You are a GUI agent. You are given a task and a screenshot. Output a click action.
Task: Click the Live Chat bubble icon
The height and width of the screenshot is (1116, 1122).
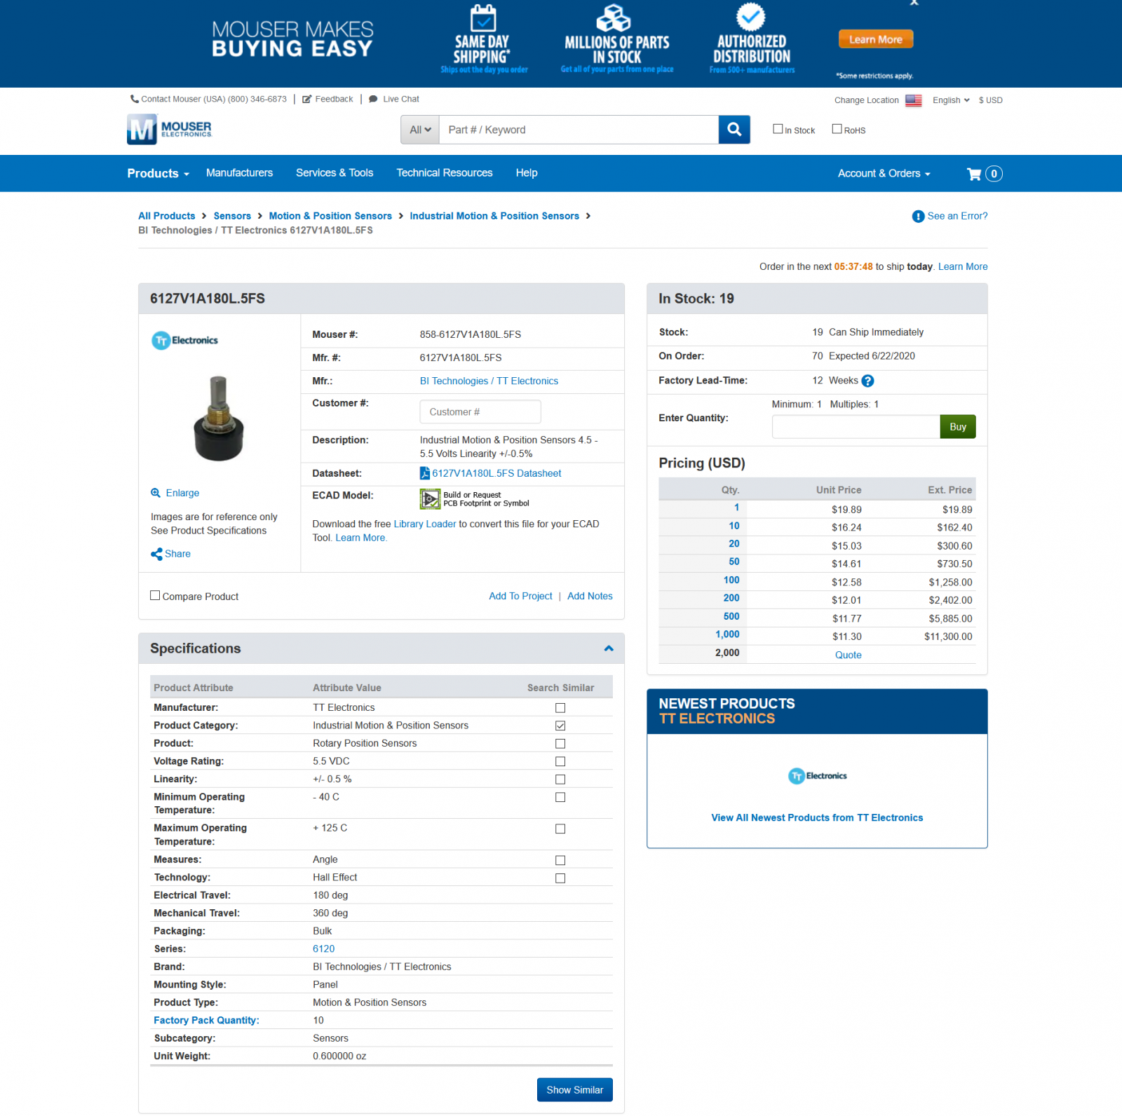(373, 99)
